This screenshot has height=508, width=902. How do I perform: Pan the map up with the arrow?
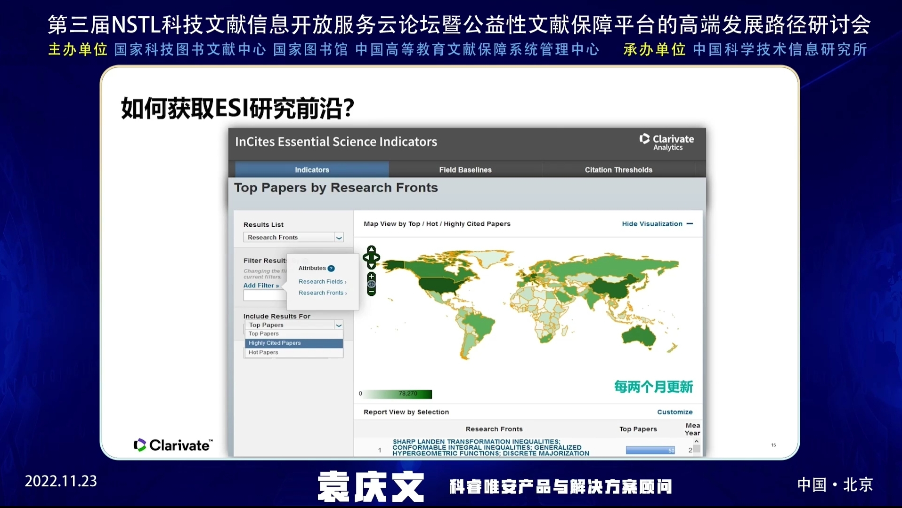[371, 249]
